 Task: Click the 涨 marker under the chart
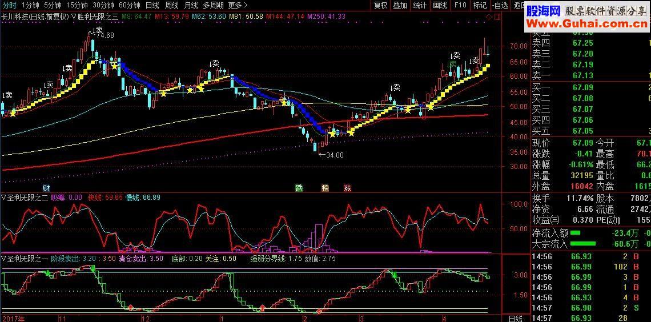pyautogui.click(x=347, y=188)
